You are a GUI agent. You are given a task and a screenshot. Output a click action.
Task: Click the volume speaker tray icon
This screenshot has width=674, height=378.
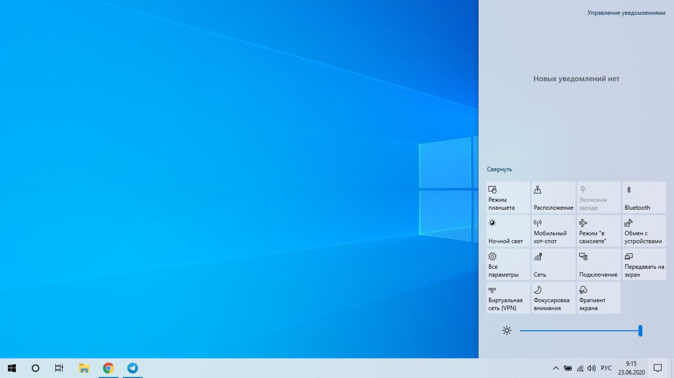(x=591, y=368)
